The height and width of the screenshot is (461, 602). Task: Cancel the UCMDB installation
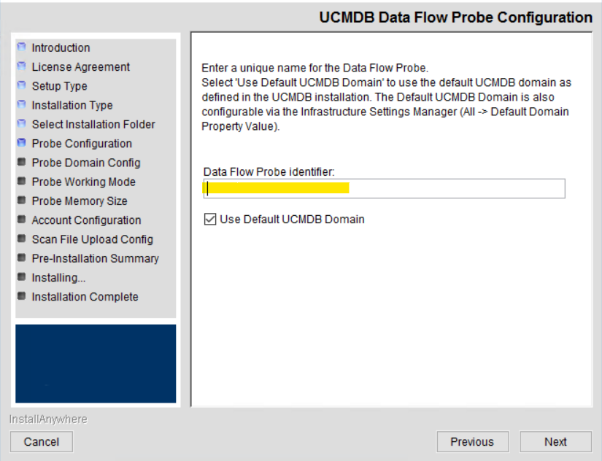click(41, 441)
